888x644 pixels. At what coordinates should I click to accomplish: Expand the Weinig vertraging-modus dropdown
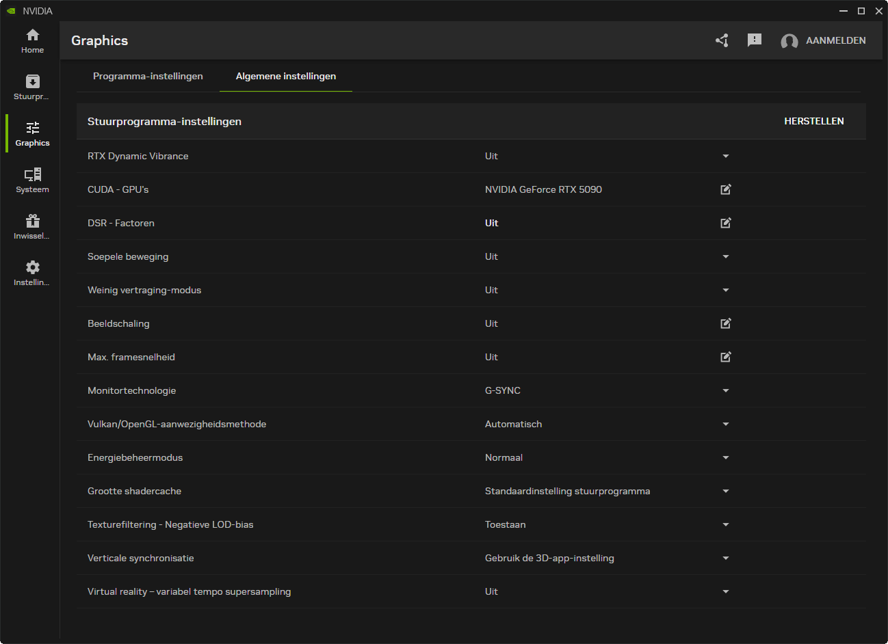pyautogui.click(x=726, y=290)
